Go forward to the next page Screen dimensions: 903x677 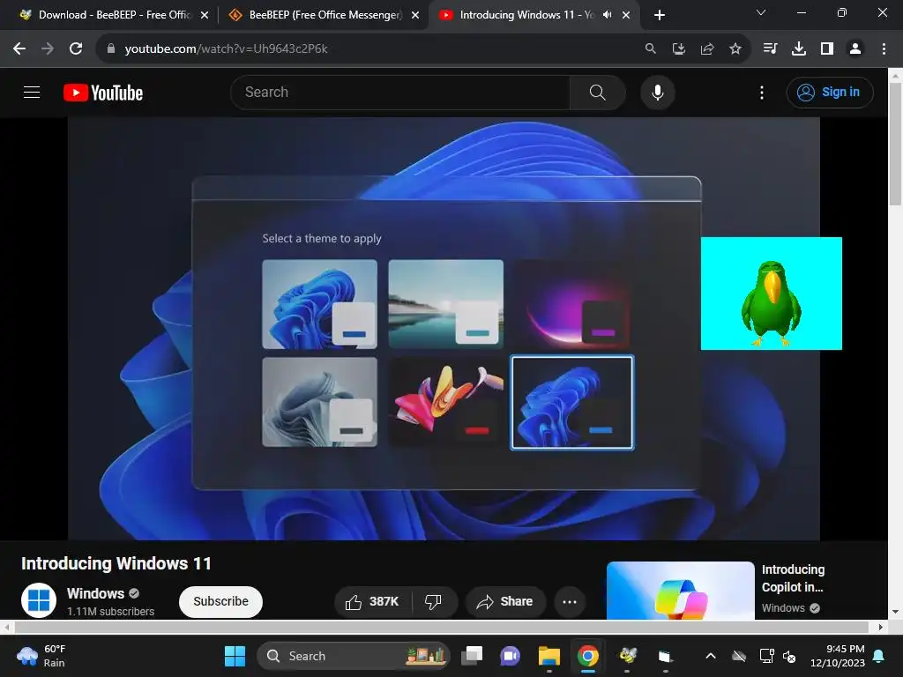(48, 49)
